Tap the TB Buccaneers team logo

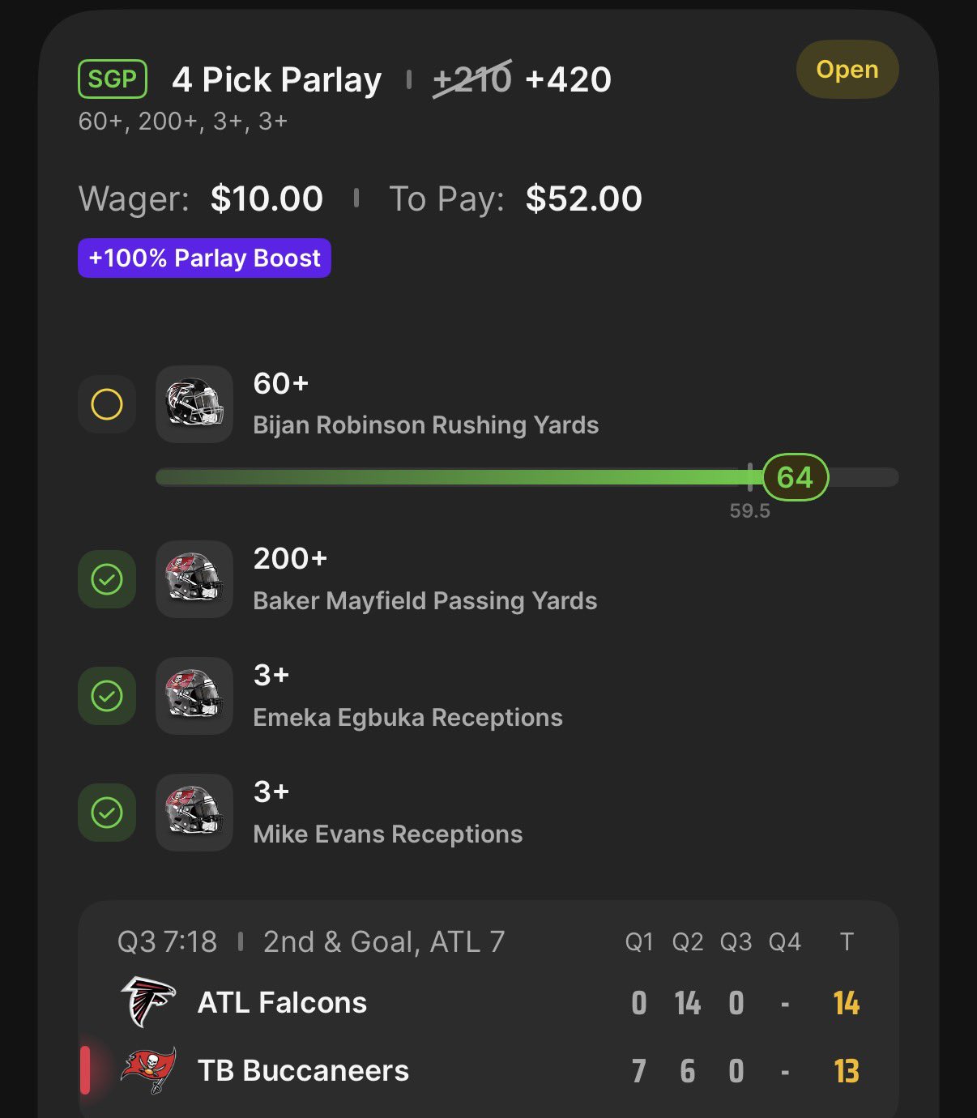[148, 1070]
